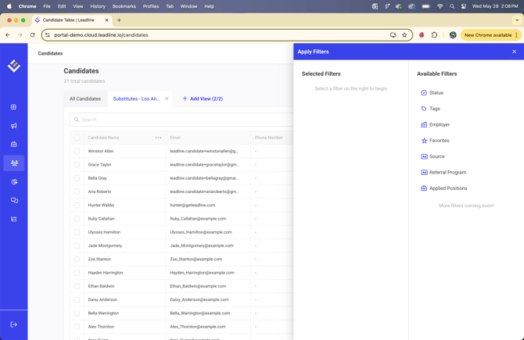Check the box for Hunter Waldis
The height and width of the screenshot is (340, 524).
[77, 205]
